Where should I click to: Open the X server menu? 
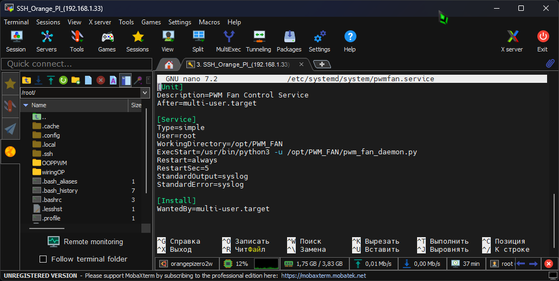pyautogui.click(x=100, y=22)
